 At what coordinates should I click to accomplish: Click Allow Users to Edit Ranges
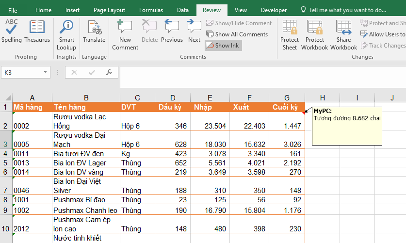click(383, 34)
